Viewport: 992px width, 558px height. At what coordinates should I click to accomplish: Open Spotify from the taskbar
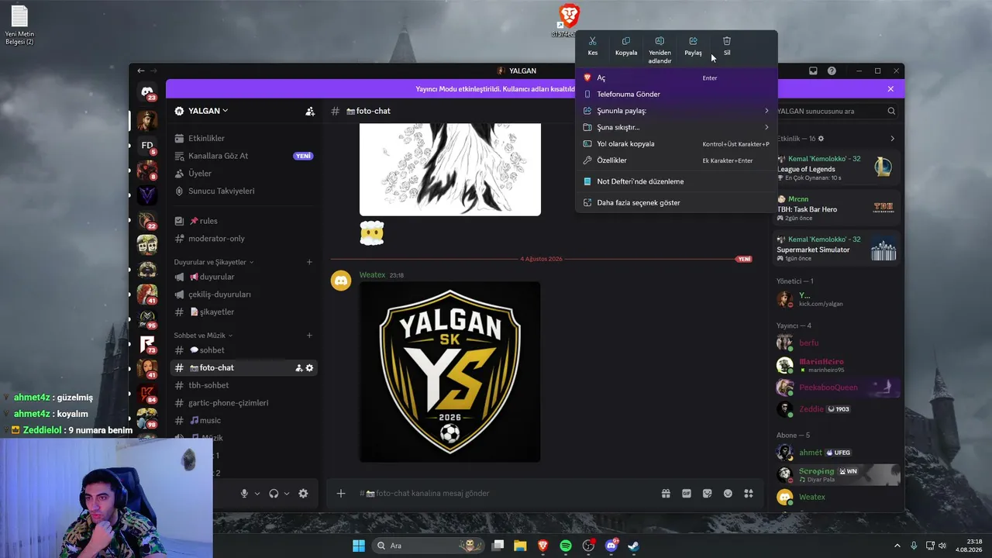[566, 546]
